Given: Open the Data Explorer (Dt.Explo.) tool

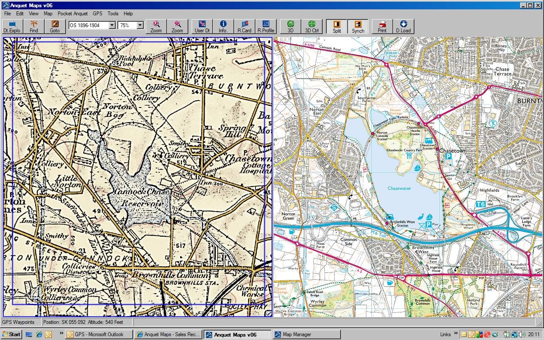Looking at the screenshot, I should click(x=12, y=26).
